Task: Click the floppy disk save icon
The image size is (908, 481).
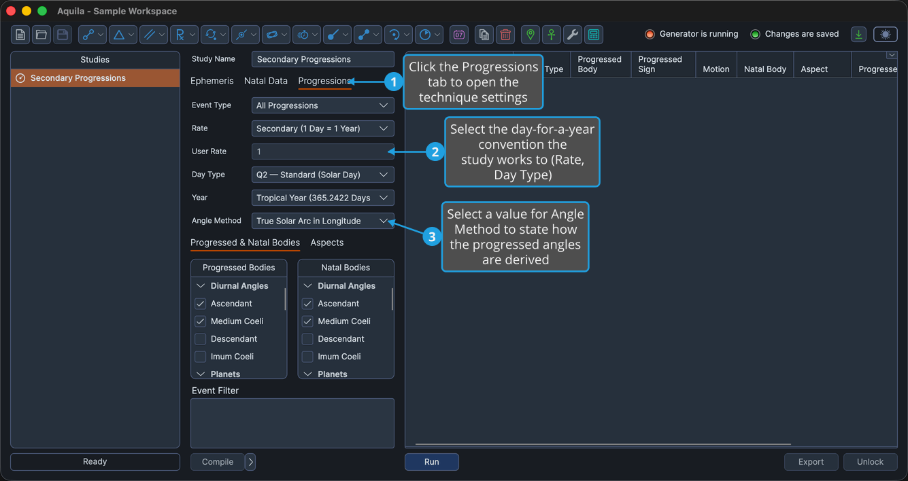Action: click(x=63, y=35)
